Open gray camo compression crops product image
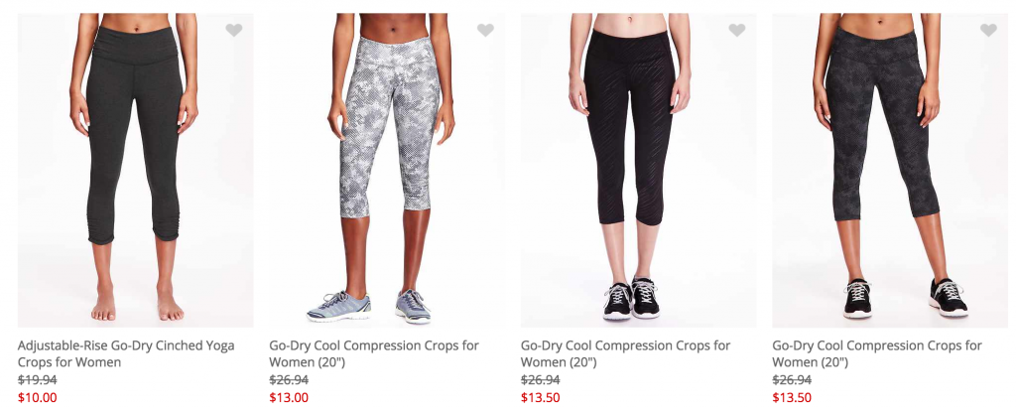 pos(387,170)
